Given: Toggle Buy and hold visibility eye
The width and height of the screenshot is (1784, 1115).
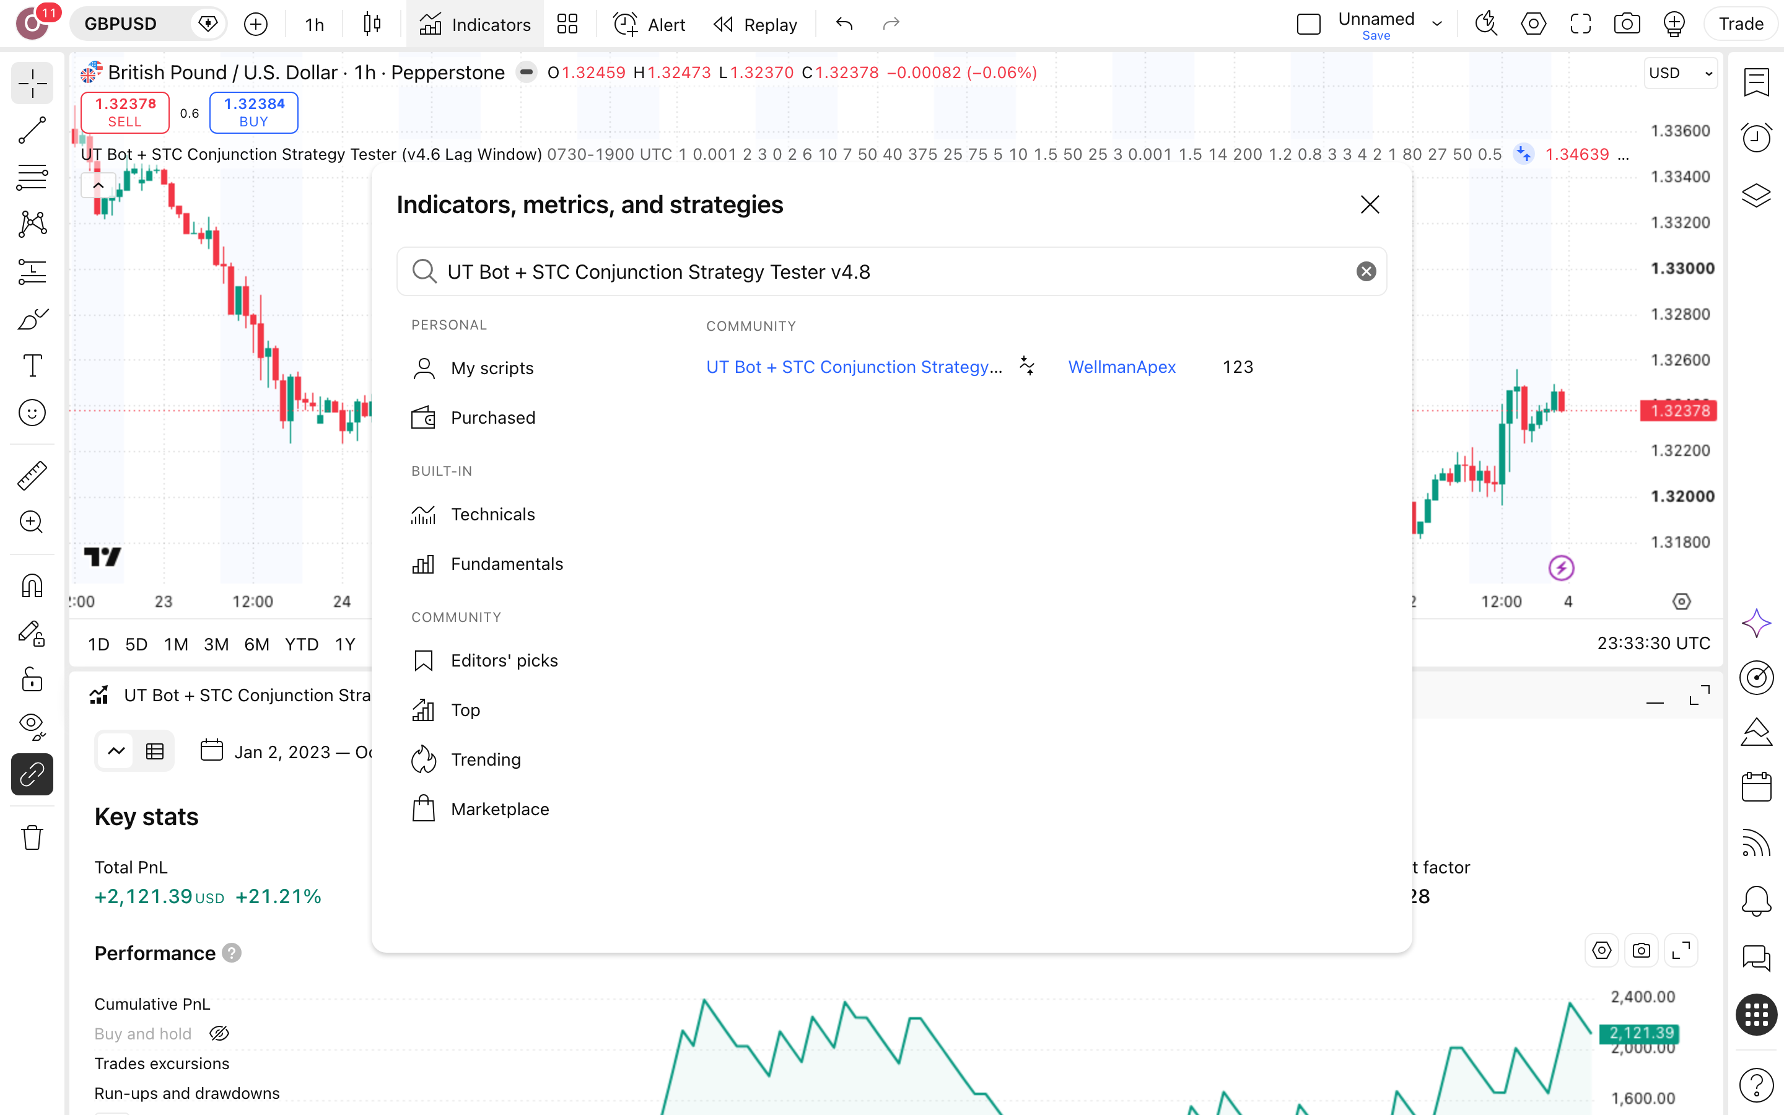Looking at the screenshot, I should 219,1034.
